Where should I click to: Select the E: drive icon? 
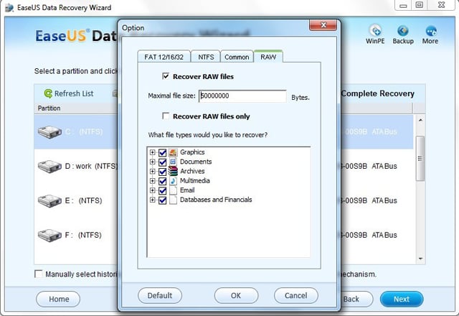coord(49,201)
